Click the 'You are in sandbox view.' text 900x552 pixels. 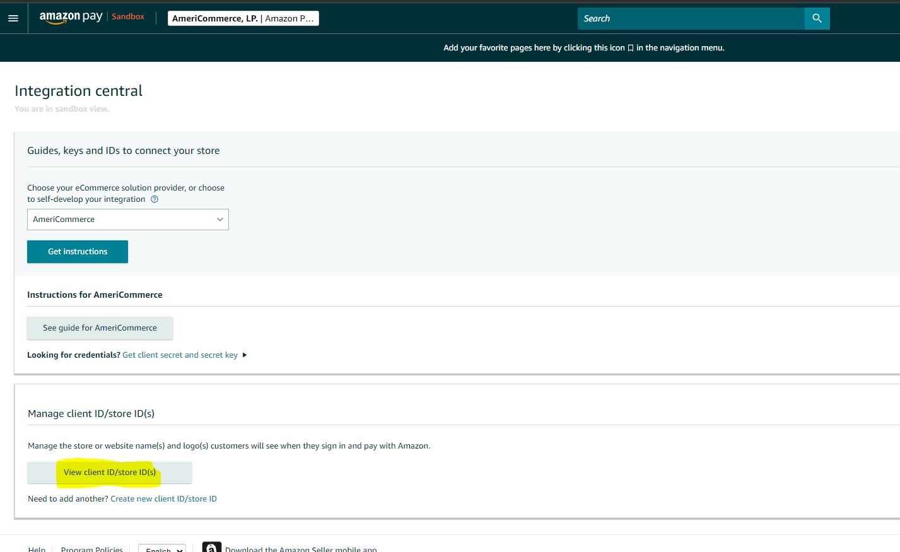click(62, 109)
